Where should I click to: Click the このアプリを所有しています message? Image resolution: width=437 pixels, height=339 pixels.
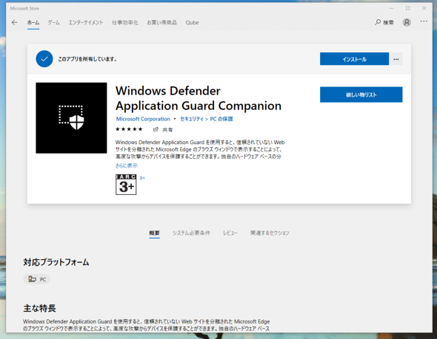click(87, 59)
